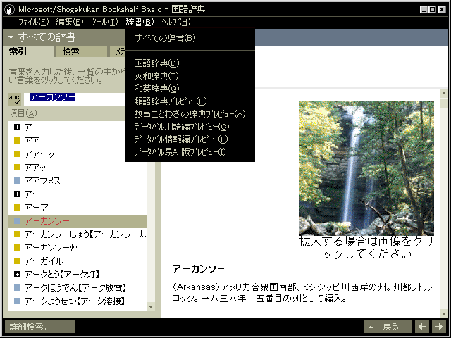Switch to the 検索 tab
Viewport: 451px width, 338px height.
point(70,51)
